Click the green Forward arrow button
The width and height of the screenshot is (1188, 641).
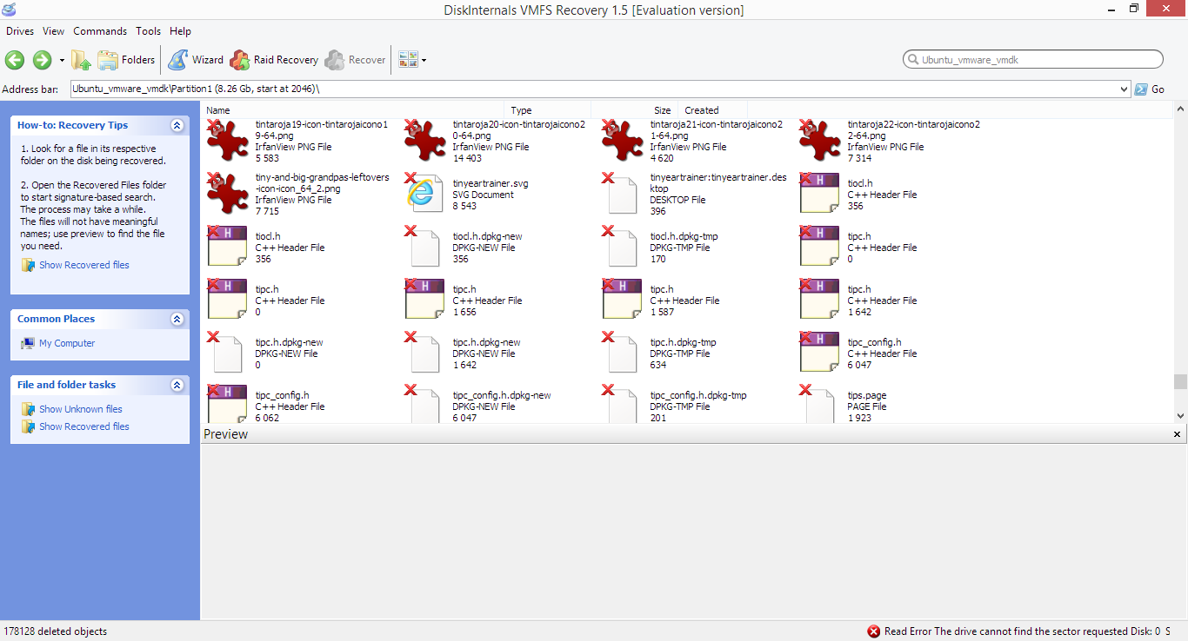(42, 60)
